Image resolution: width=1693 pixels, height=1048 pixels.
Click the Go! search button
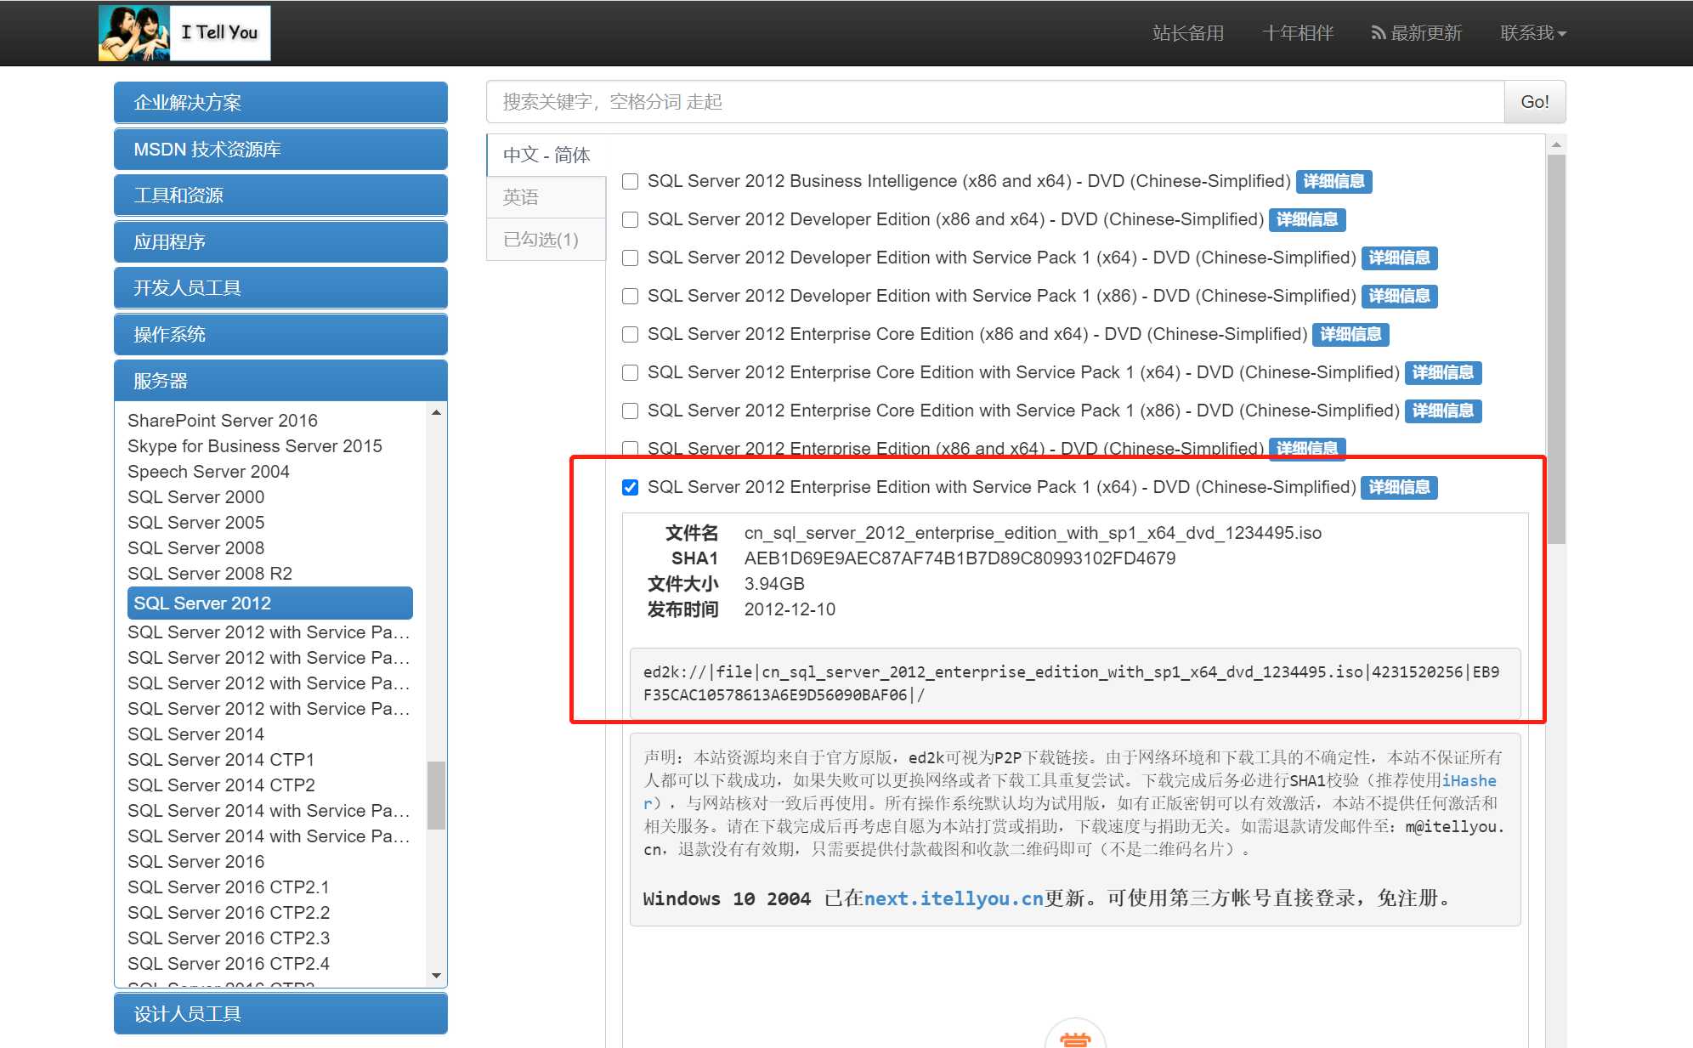[1535, 102]
